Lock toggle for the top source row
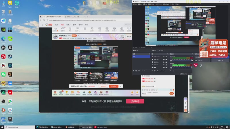This screenshot has height=129, width=230. point(166,57)
